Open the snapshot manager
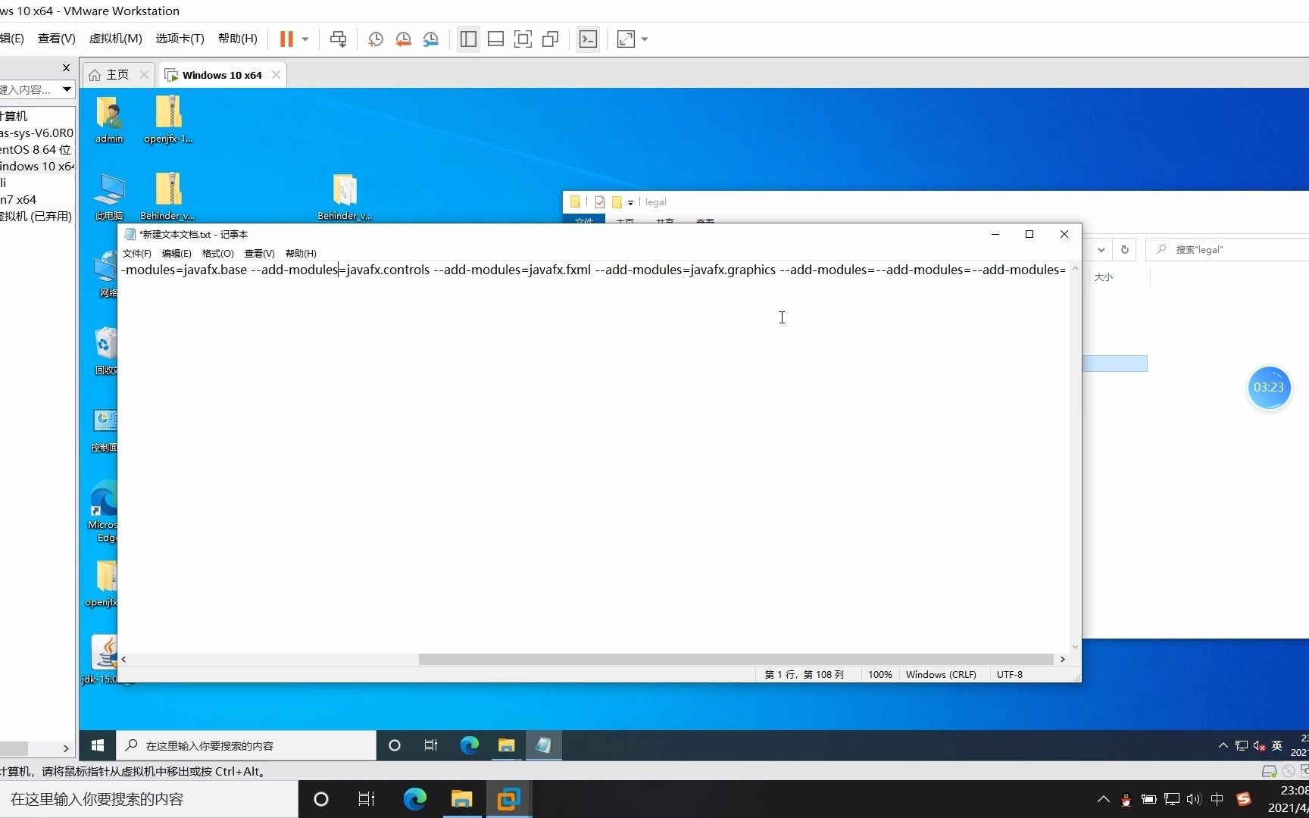Image resolution: width=1309 pixels, height=818 pixels. click(431, 39)
